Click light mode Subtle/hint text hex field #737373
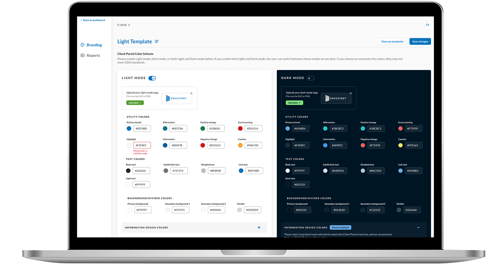This screenshot has height=266, width=504. 179,171
